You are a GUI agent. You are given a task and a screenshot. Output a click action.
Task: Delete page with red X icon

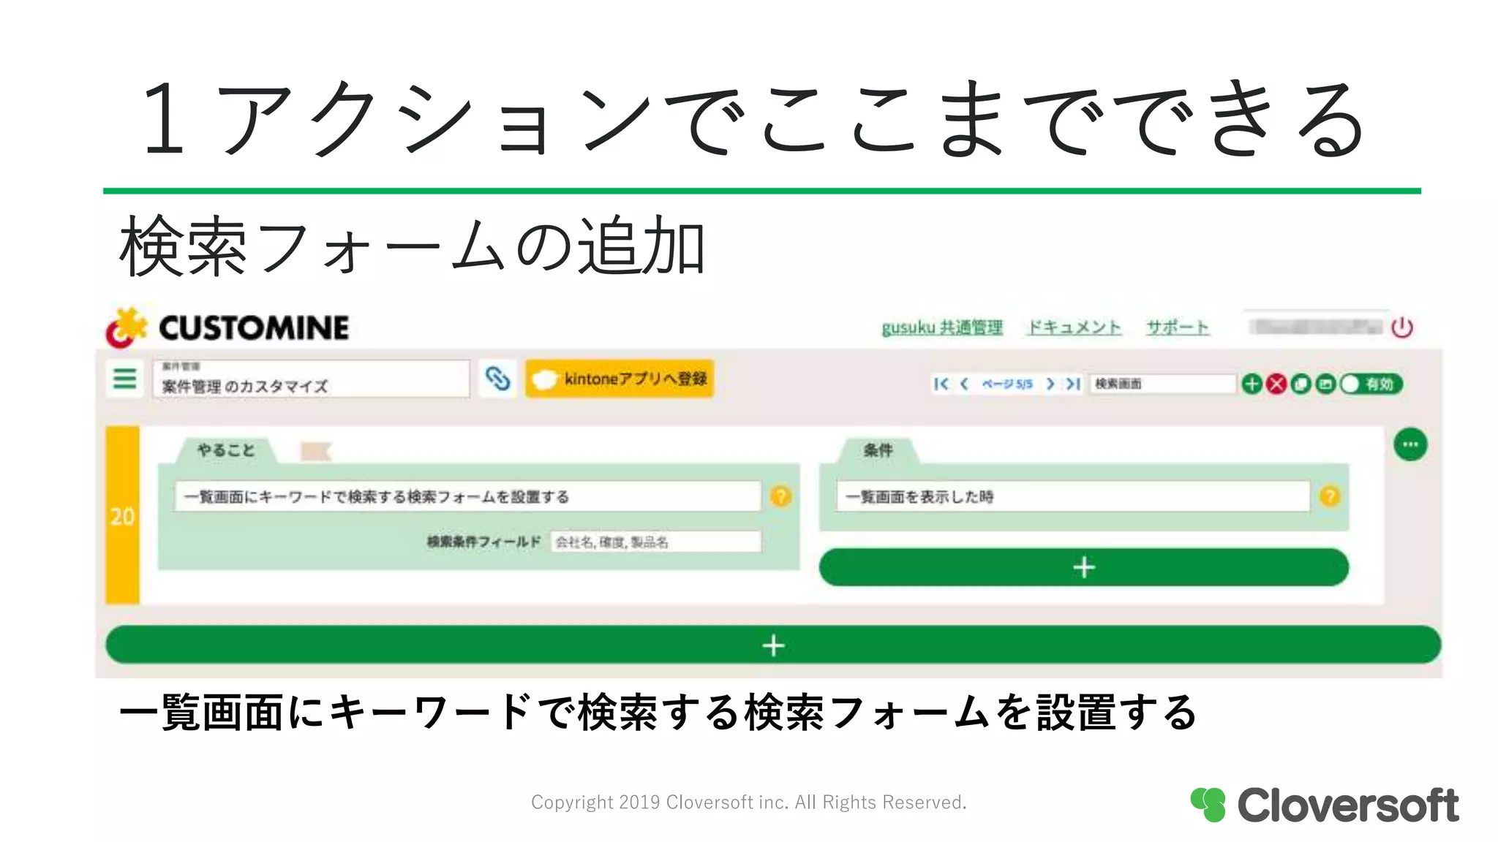pyautogui.click(x=1276, y=384)
